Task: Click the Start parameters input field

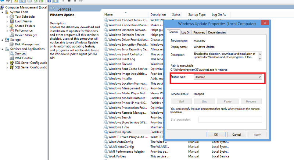Action: [230, 120]
